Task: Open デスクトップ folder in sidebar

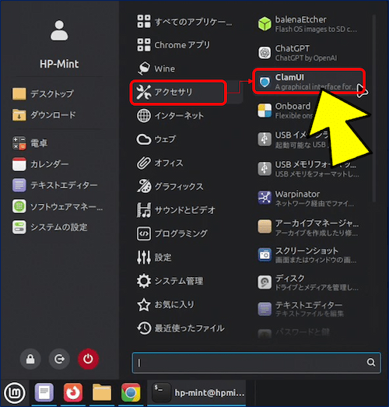Action: tap(44, 93)
